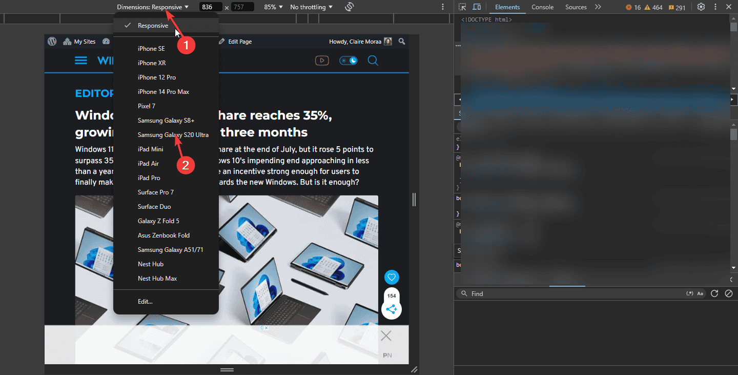Select Surface Duo device
This screenshot has height=375, width=738.
(166, 207)
